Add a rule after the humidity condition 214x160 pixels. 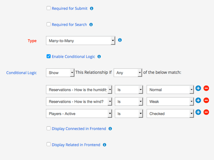198,88
